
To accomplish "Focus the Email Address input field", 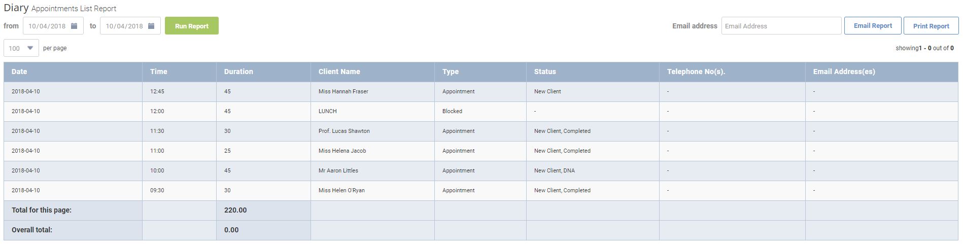I will pyautogui.click(x=781, y=26).
